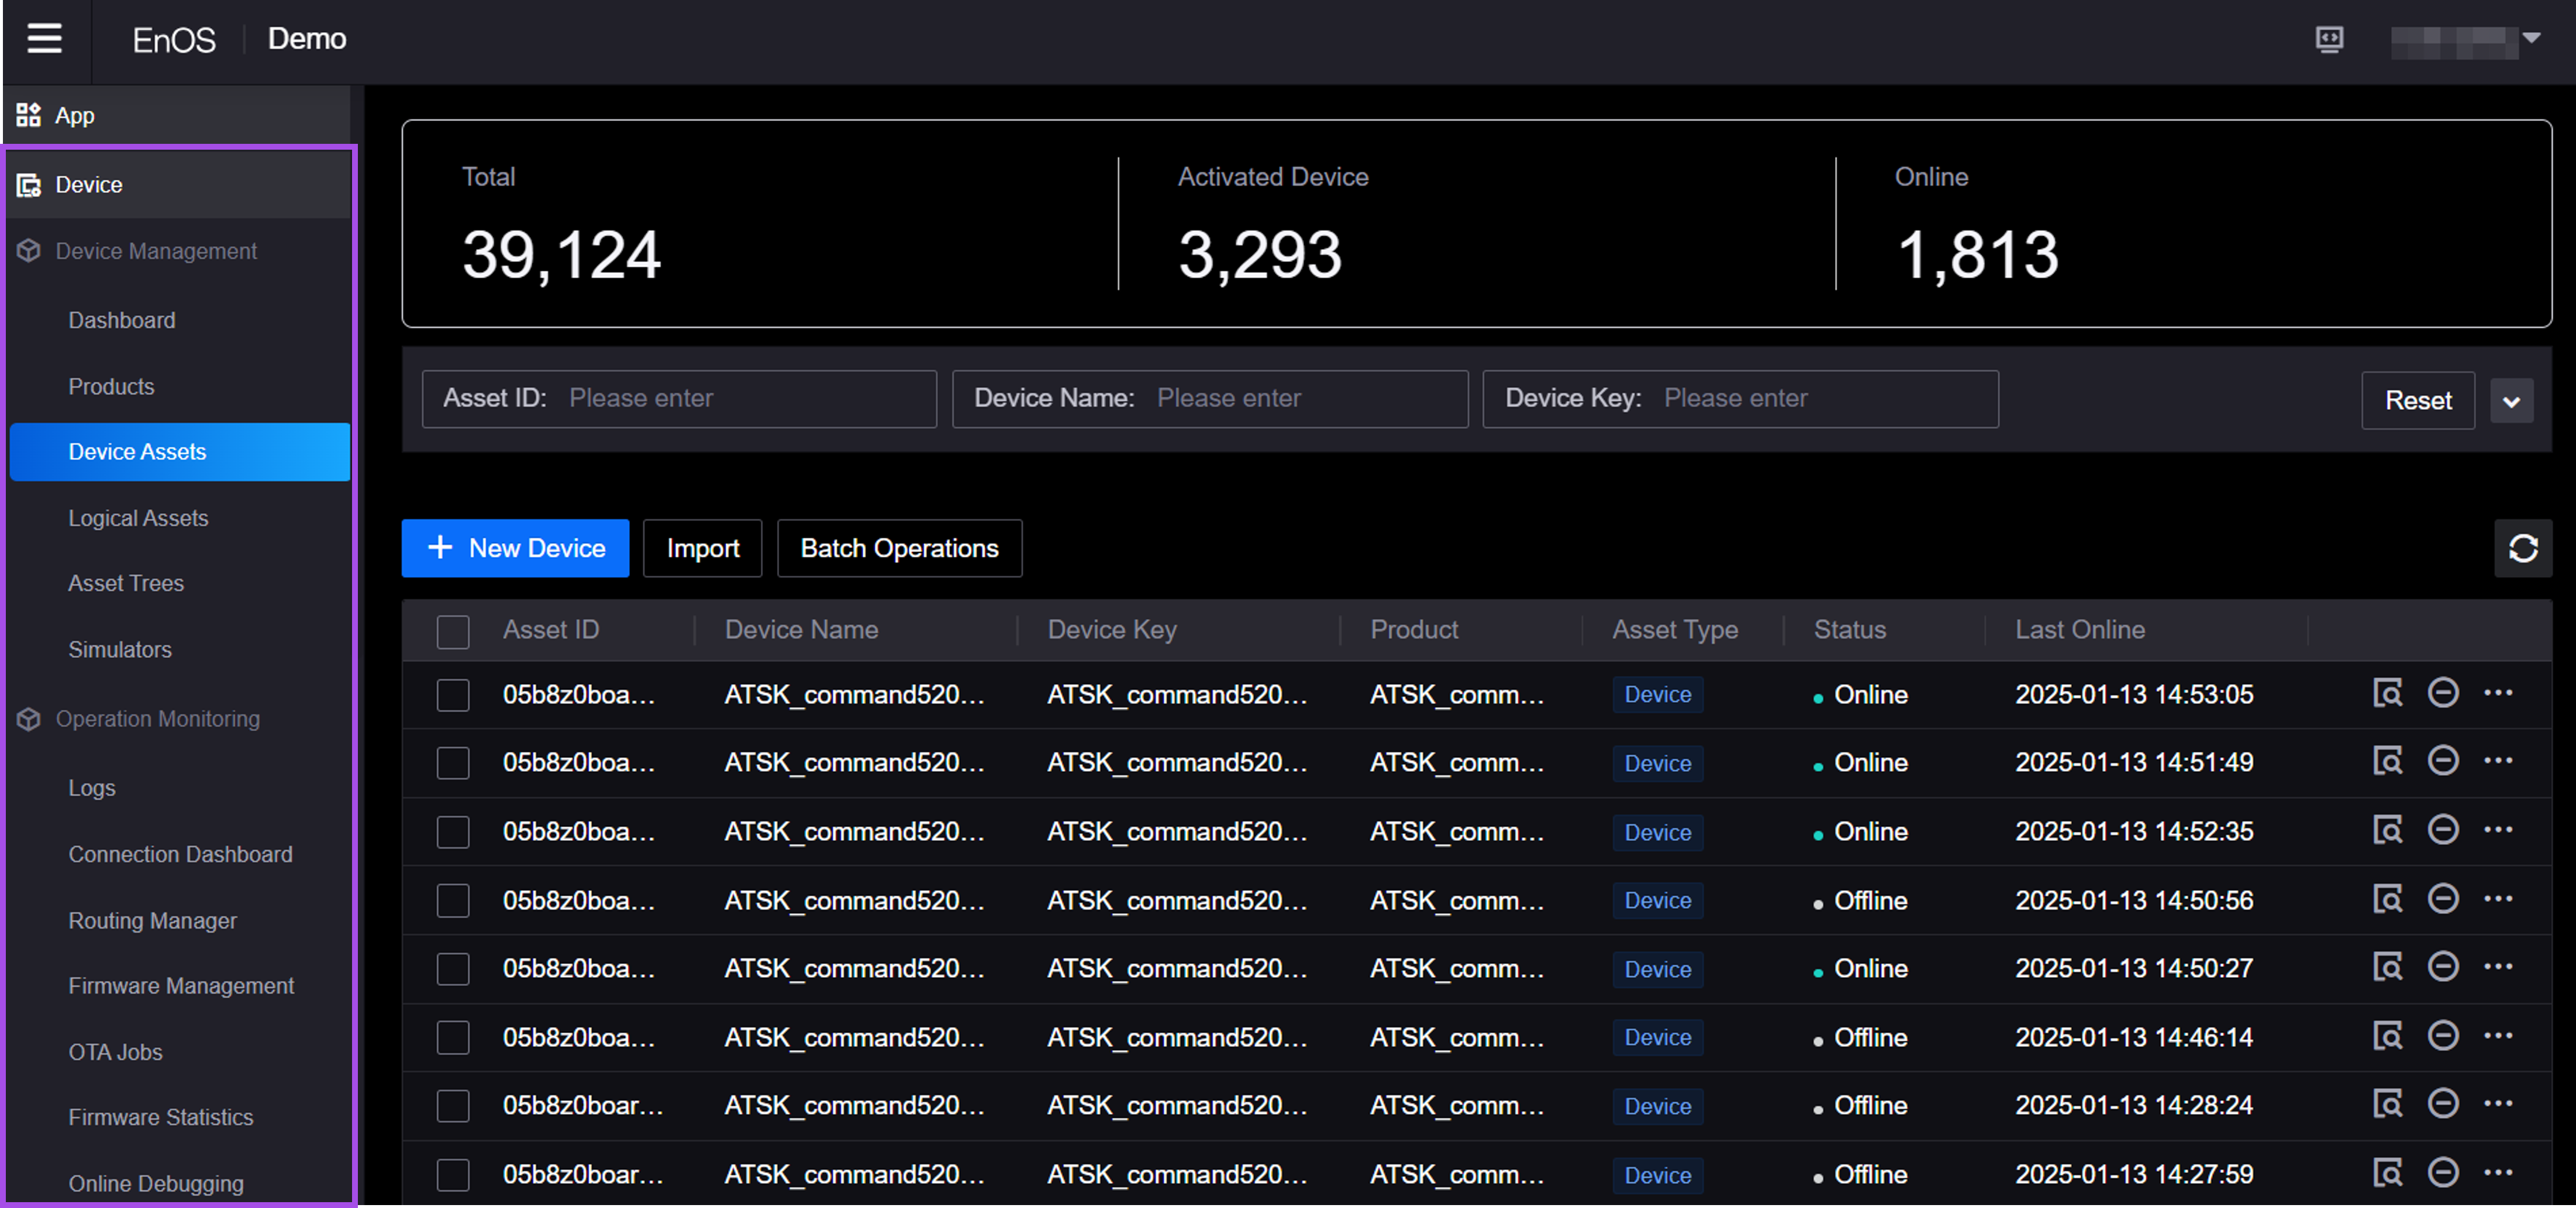Viewport: 2576px width, 1208px height.
Task: Click disable icon on fourth offline device
Action: (2442, 898)
